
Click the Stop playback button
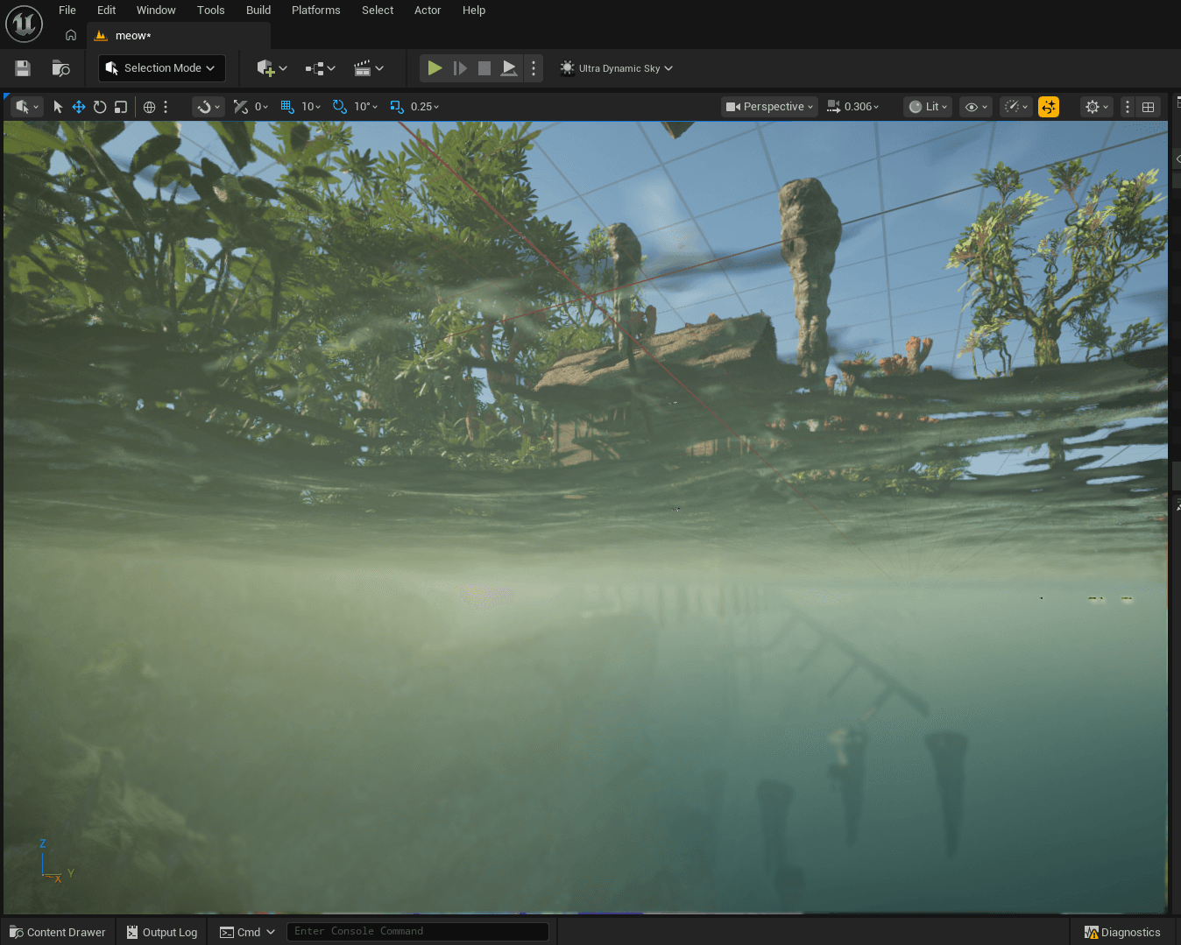(x=484, y=68)
